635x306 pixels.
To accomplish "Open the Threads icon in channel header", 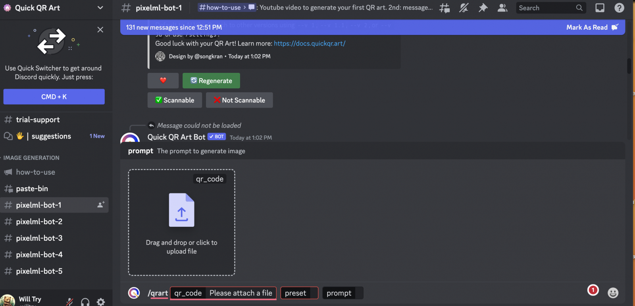I will pyautogui.click(x=444, y=8).
